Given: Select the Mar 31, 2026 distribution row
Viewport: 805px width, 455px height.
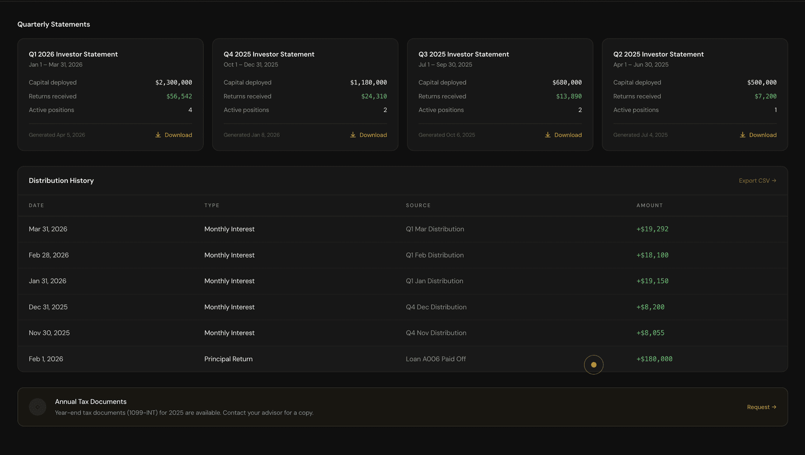Looking at the screenshot, I should 403,229.
